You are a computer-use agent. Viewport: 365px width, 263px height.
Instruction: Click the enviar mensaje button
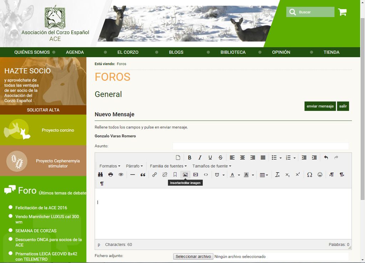(320, 106)
